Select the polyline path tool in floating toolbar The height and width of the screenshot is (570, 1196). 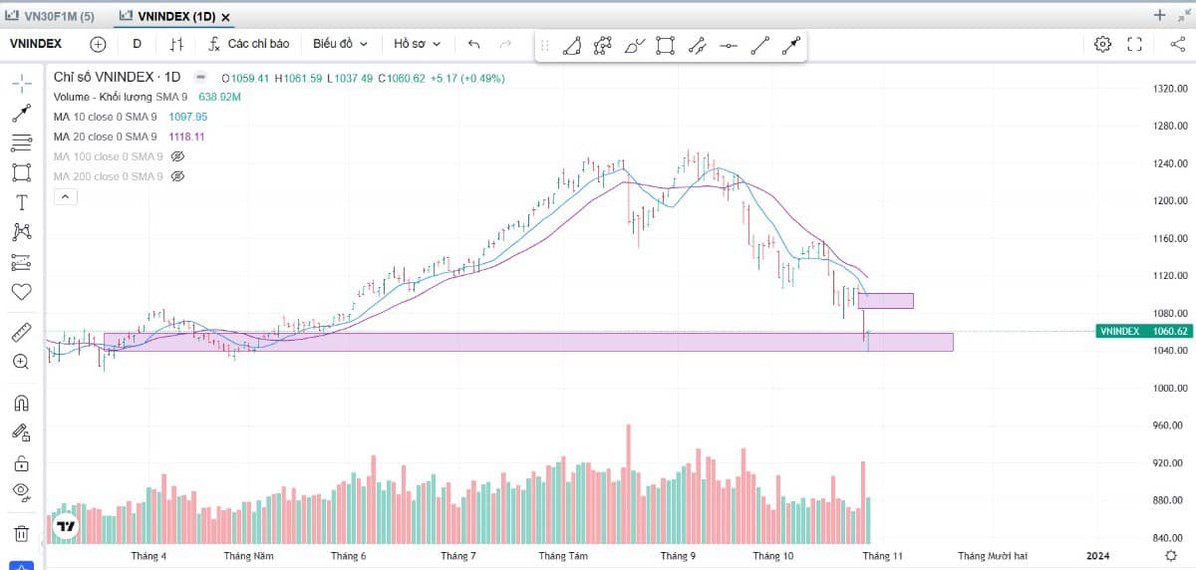[602, 45]
